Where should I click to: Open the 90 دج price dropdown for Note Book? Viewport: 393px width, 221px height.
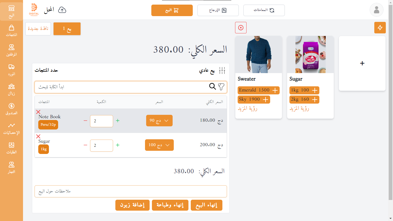click(159, 120)
